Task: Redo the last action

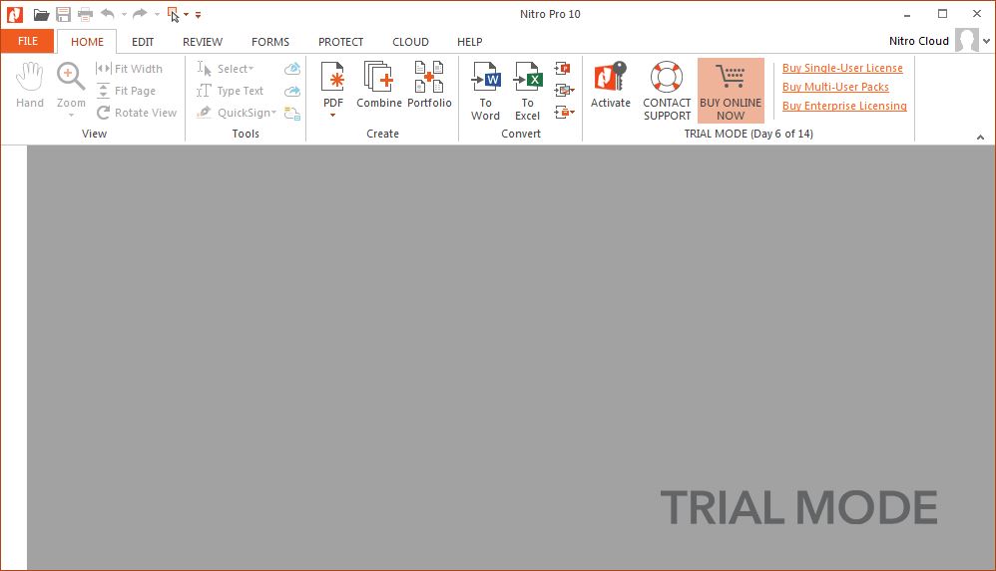Action: tap(140, 13)
